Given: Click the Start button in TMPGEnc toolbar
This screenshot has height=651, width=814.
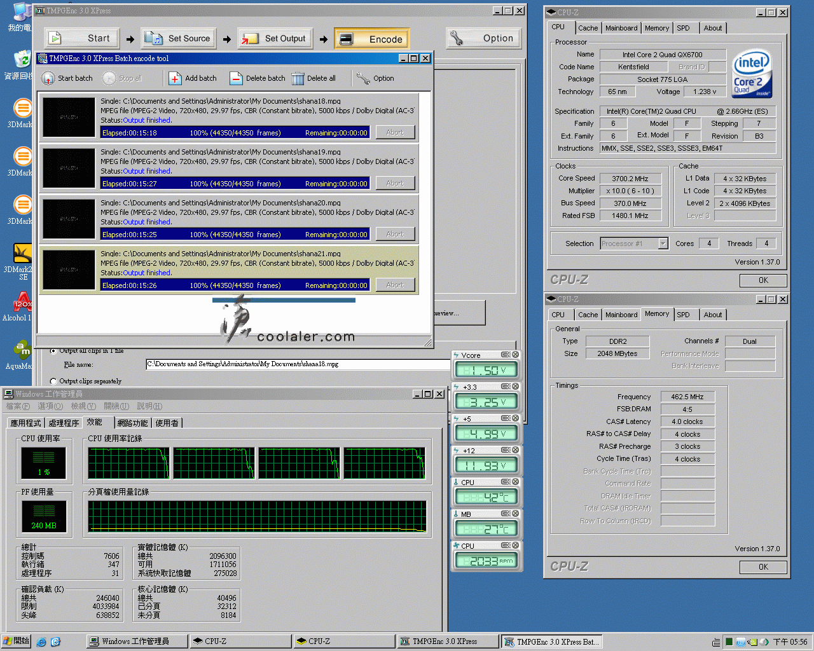Looking at the screenshot, I should click(x=81, y=38).
